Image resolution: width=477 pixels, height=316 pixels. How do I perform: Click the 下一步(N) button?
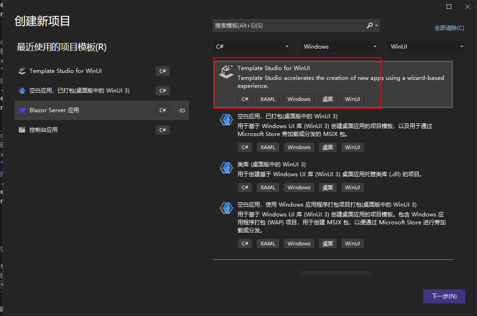(444, 296)
